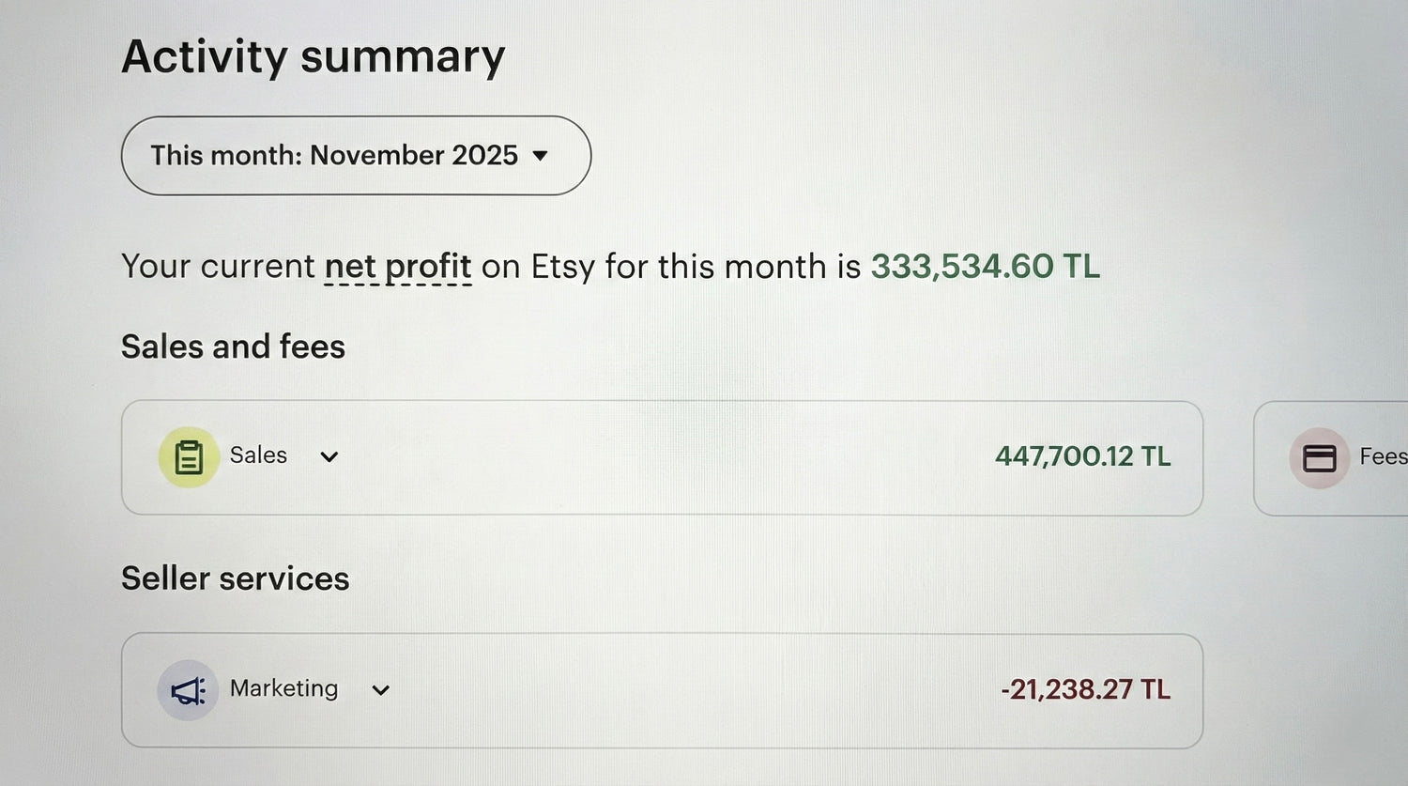The image size is (1408, 786).
Task: Click the 447,700.12 TL sales amount
Action: (x=1082, y=456)
